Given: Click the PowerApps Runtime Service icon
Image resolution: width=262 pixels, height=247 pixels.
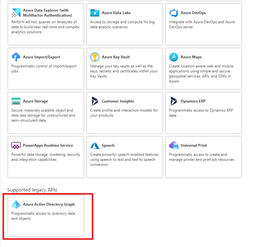Looking at the screenshot, I should 16,145.
